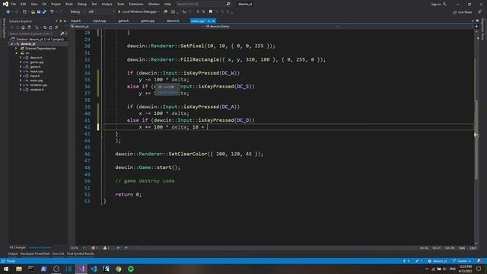Click the Solution Explorer Home icon
The height and width of the screenshot is (274, 487).
point(23,27)
